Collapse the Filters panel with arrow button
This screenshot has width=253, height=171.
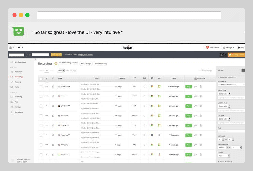coord(243,70)
